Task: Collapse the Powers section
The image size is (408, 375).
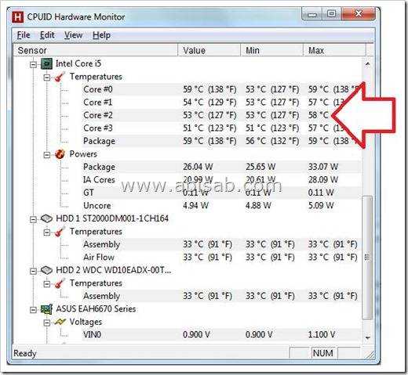Action: coord(47,155)
